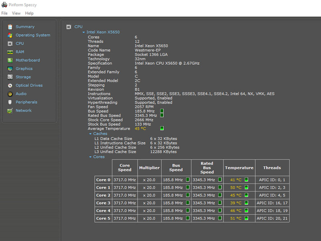
Task: Go to the Summary section
Action: pyautogui.click(x=25, y=27)
